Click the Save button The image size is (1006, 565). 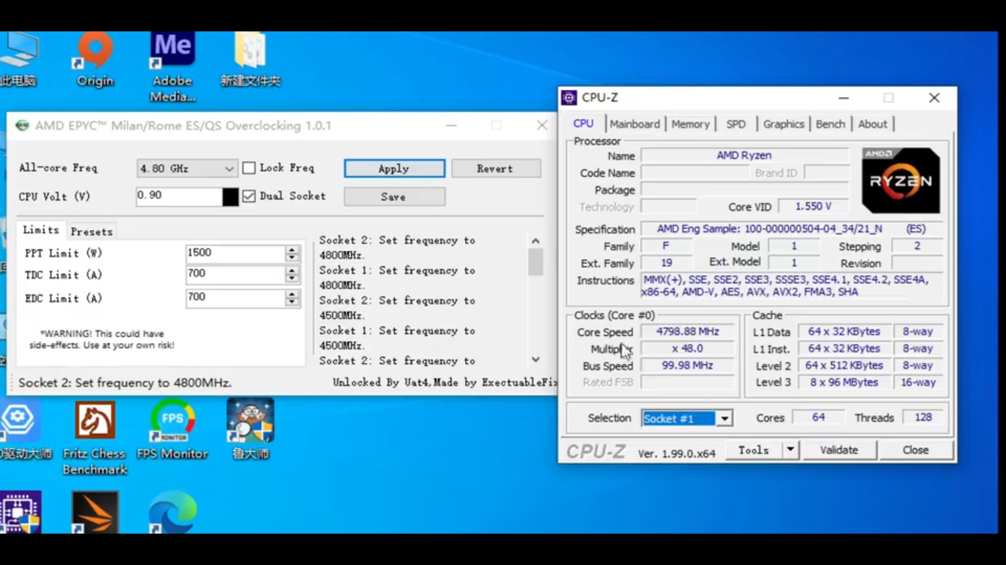pyautogui.click(x=395, y=197)
